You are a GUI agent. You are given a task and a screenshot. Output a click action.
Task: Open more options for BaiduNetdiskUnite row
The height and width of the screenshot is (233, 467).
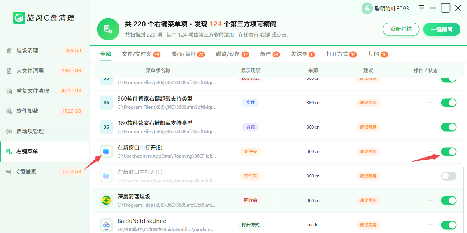coord(432,225)
